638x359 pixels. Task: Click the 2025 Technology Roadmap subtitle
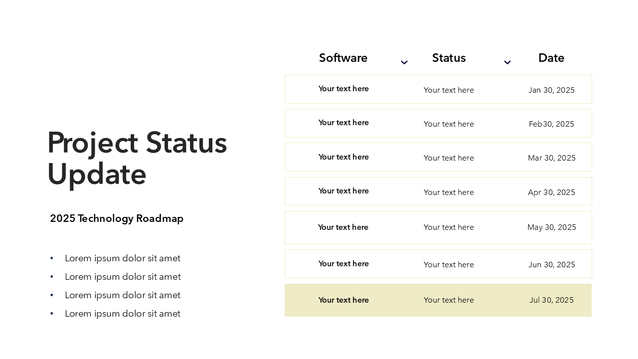click(x=117, y=218)
